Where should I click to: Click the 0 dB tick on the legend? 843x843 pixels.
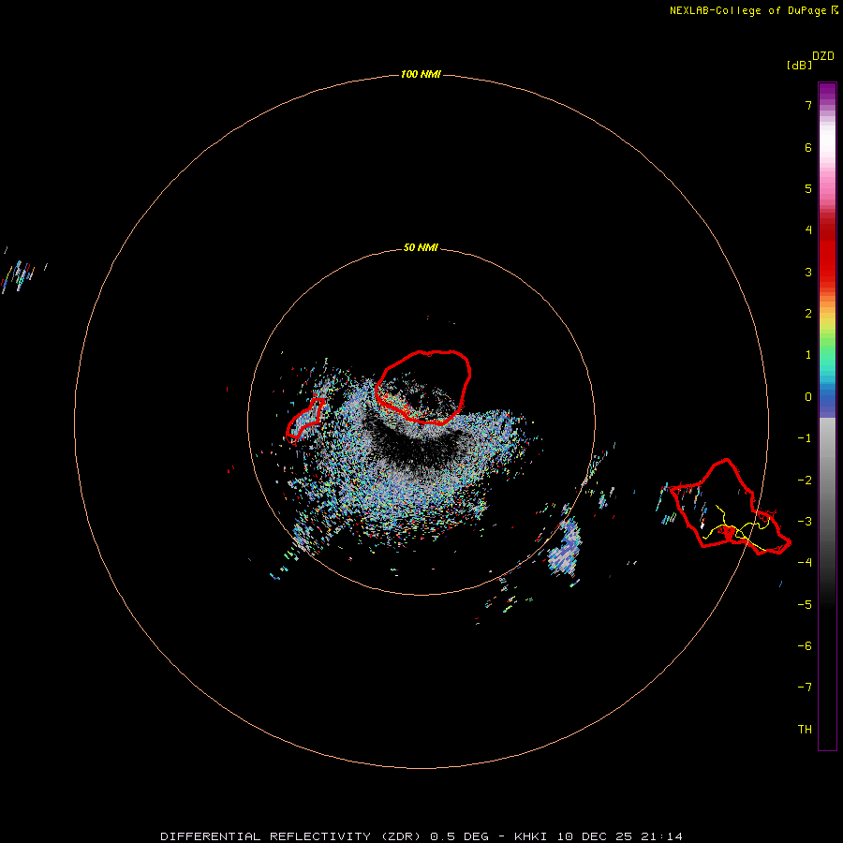point(808,397)
